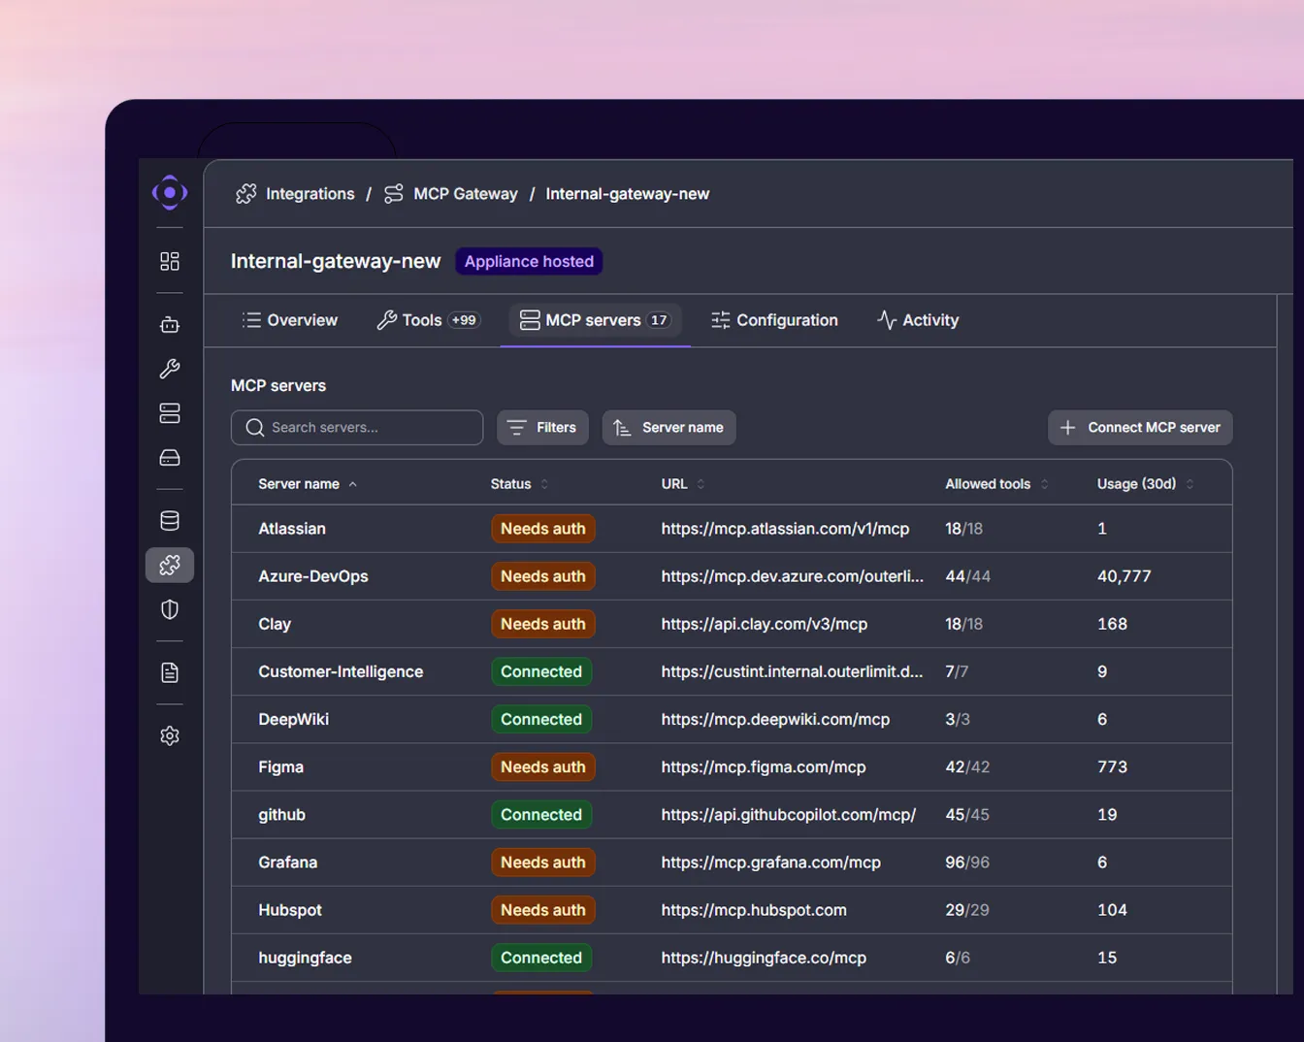Click Internal-gateway-new breadcrumb
1304x1042 pixels.
(x=628, y=194)
